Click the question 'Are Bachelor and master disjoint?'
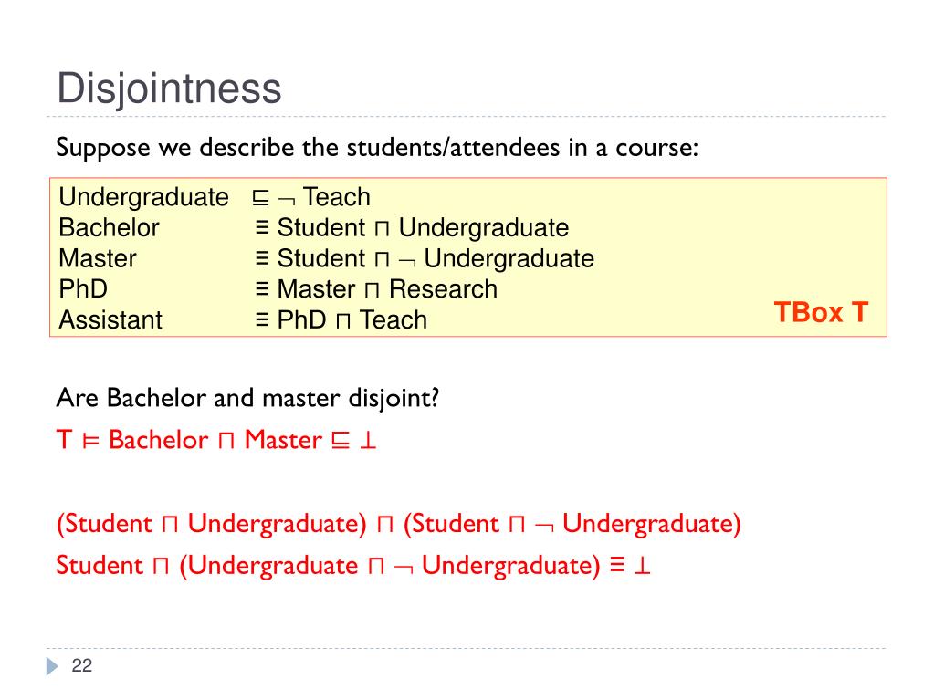The image size is (934, 700). 247,398
